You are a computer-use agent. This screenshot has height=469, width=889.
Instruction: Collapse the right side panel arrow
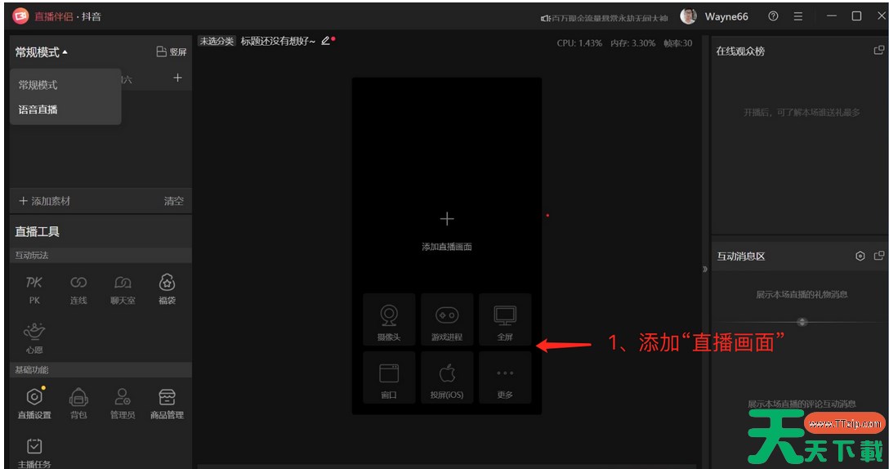tap(704, 269)
